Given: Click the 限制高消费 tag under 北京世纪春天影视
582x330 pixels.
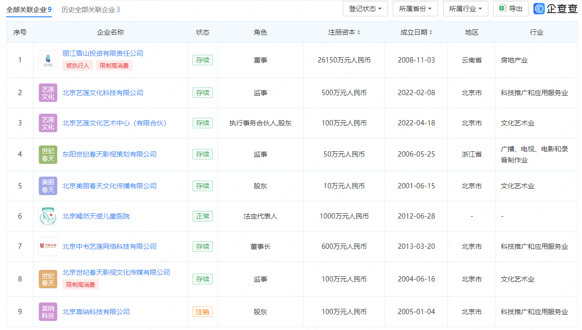Looking at the screenshot, I should pos(81,285).
